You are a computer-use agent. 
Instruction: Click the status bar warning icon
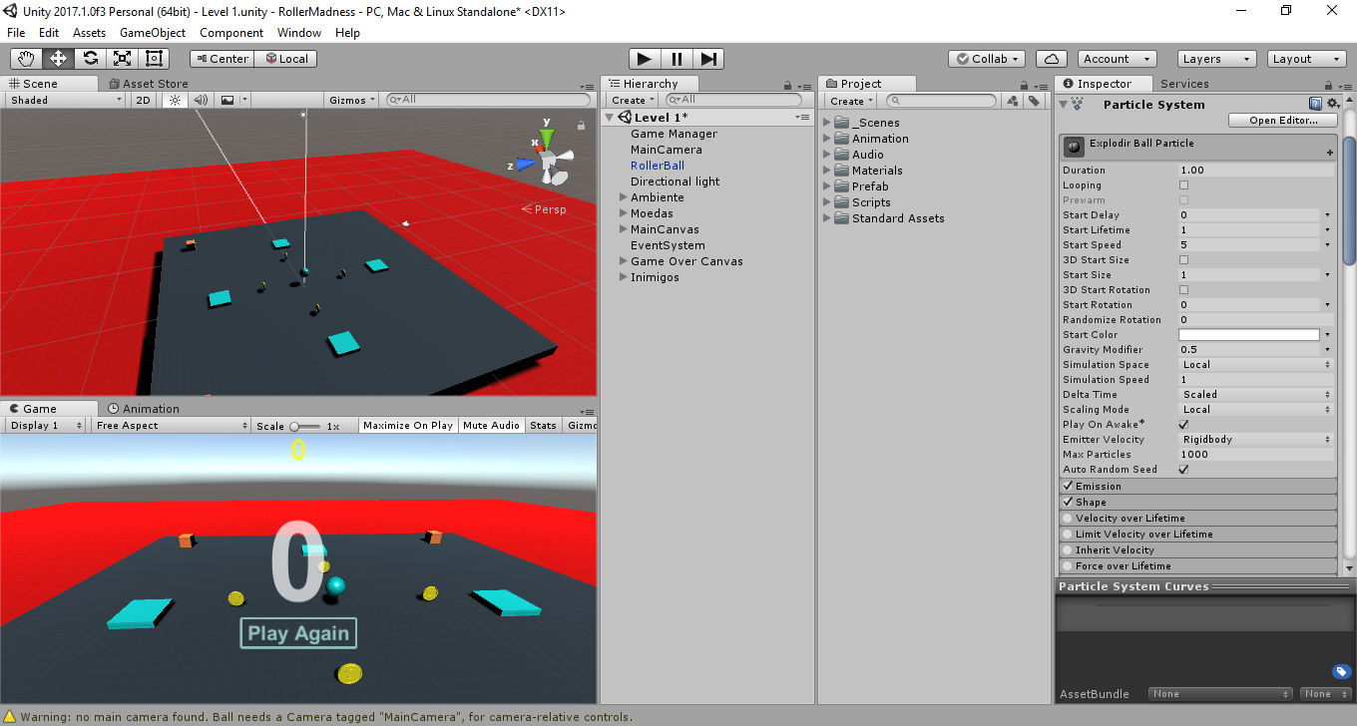(x=10, y=716)
